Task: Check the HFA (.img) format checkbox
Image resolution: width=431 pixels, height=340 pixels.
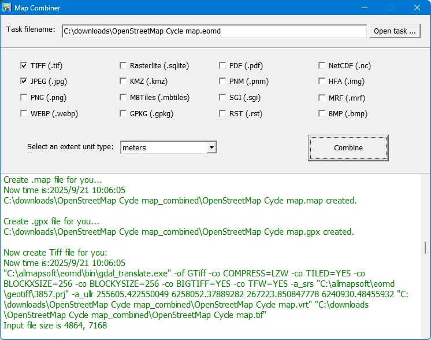Action: tap(322, 82)
